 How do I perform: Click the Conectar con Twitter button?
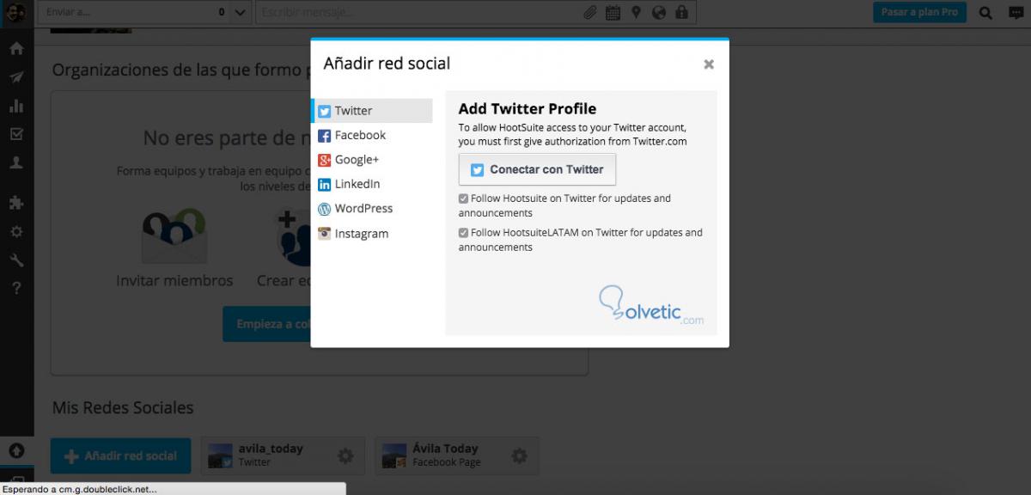[x=537, y=169]
